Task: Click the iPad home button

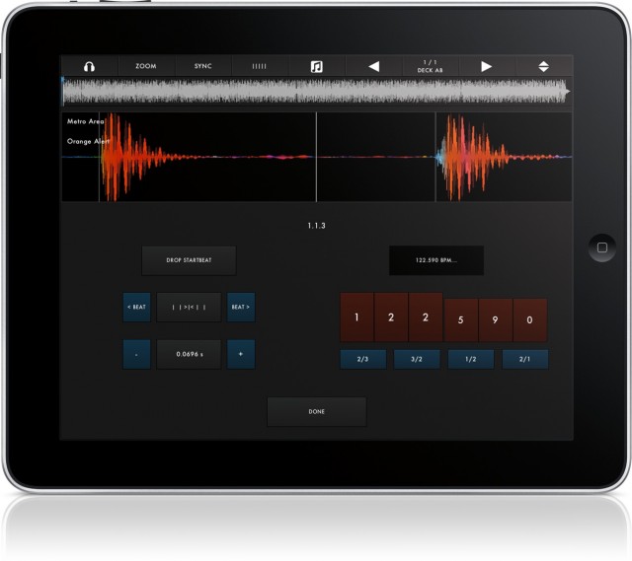Action: coord(599,246)
